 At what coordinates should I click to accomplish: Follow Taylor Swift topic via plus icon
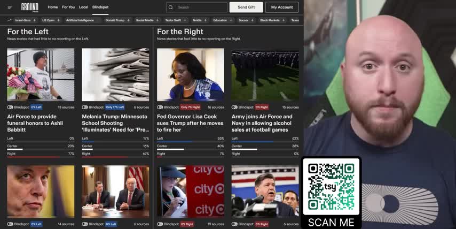coord(185,20)
